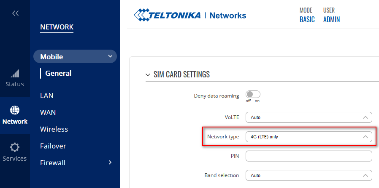Screen dimensions: 379x188
Task: Toggle the Deny data roaming switch
Action: tap(253, 94)
